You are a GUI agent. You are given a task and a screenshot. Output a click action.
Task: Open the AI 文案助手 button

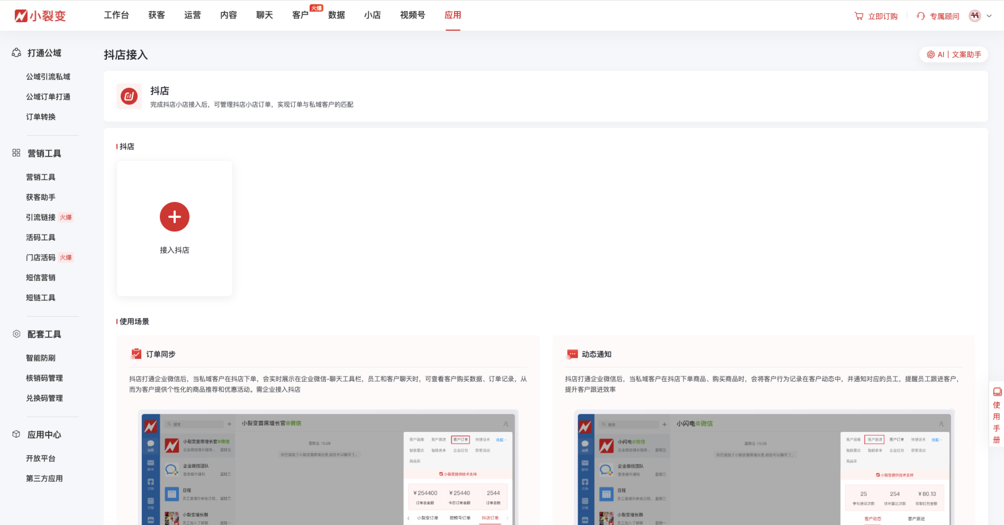pyautogui.click(x=954, y=54)
